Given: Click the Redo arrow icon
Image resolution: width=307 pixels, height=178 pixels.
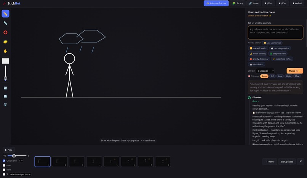Looking at the screenshot, I should point(5,96).
